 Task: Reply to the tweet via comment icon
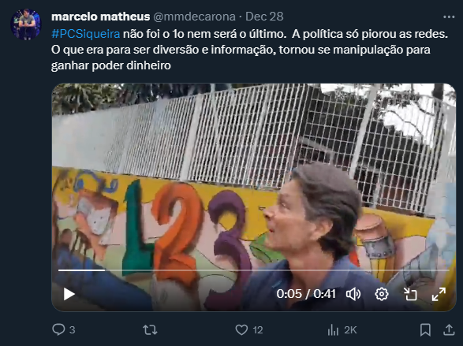point(58,329)
